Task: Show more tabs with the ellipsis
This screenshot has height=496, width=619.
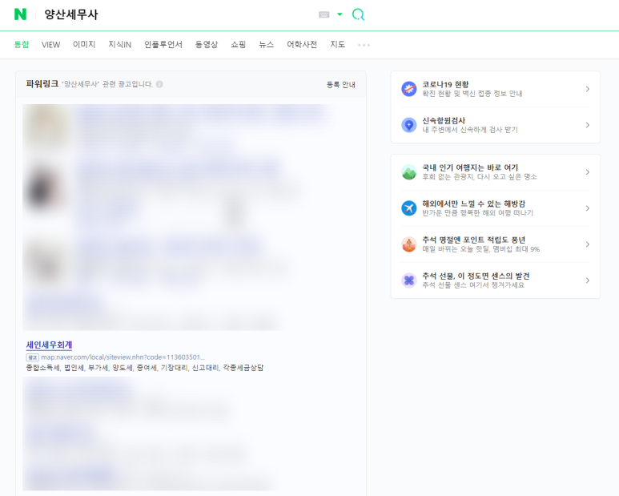Action: coord(364,45)
